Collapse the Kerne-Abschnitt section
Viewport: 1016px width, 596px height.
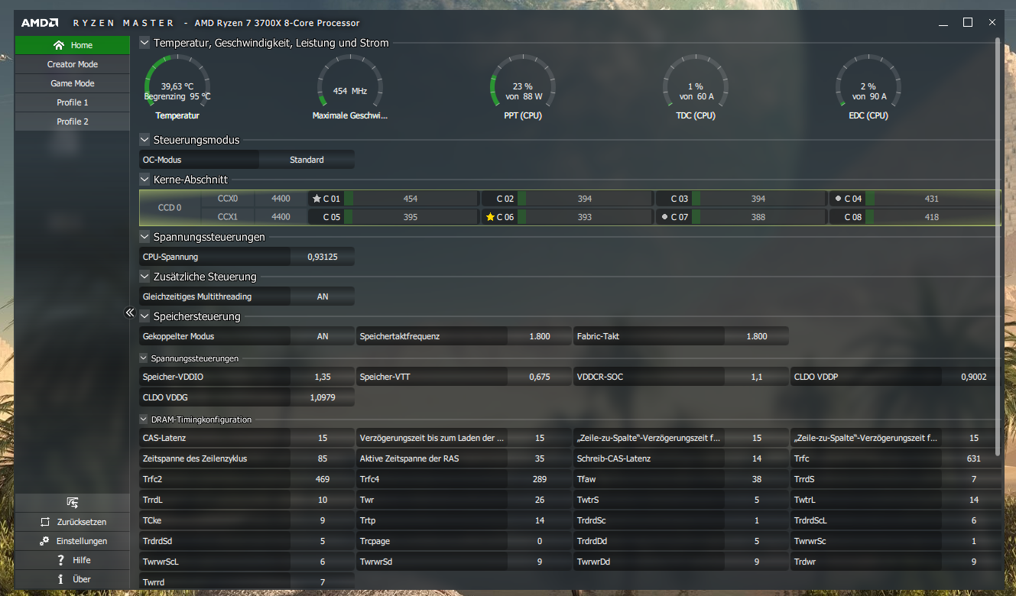coord(144,180)
